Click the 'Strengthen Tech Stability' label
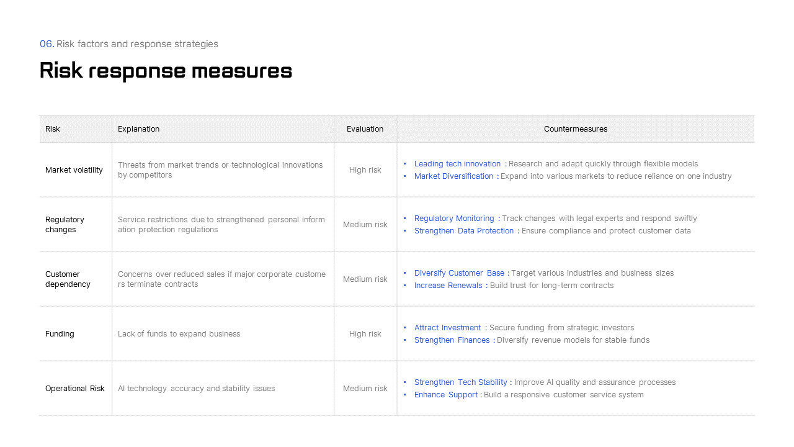Viewport: 794px width, 447px height. pos(461,382)
